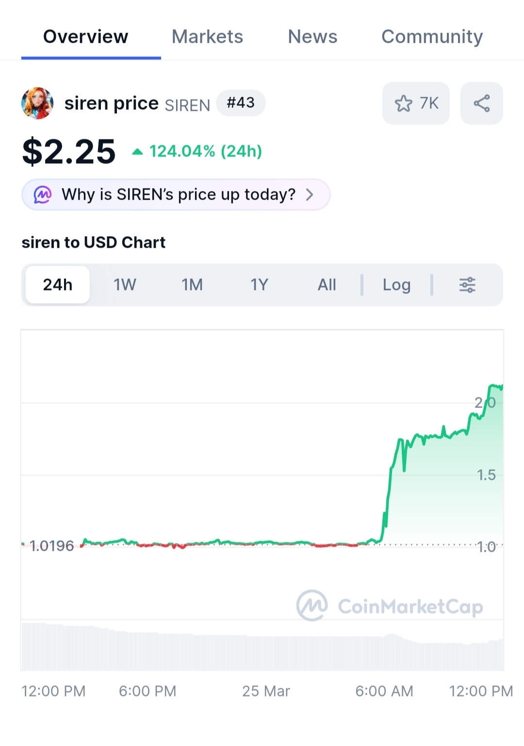
Task: Choose the All time range
Action: click(x=327, y=285)
